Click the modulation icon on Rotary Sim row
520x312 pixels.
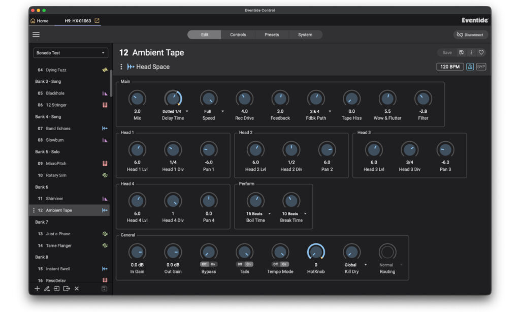pos(105,175)
